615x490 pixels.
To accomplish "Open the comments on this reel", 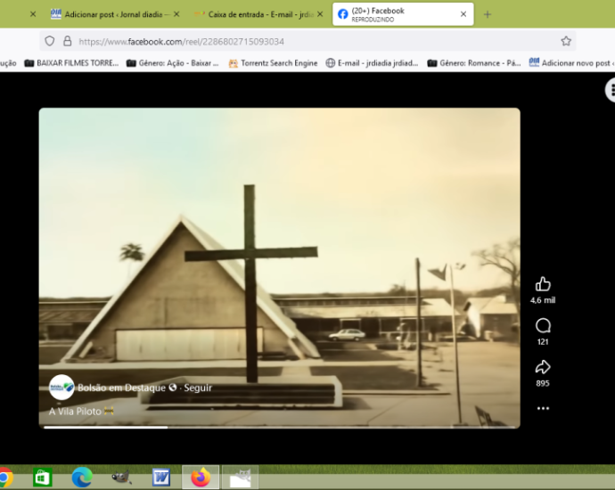I will pos(543,326).
